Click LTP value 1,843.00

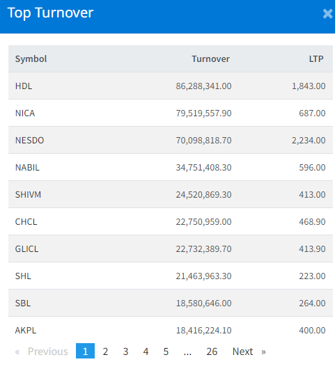point(309,86)
